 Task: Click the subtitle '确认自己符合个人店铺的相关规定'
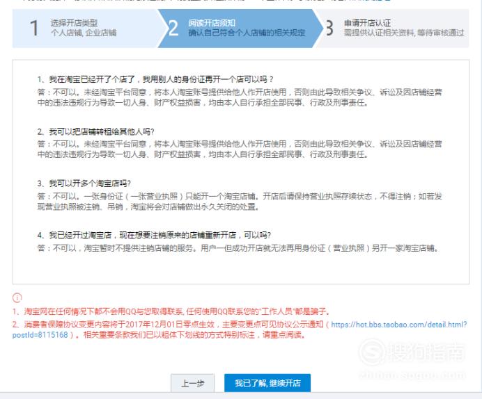coord(247,33)
